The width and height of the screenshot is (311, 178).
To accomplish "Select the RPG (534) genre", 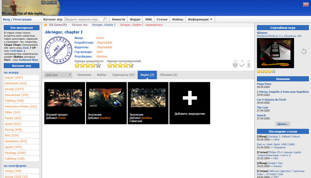I will tap(21, 135).
